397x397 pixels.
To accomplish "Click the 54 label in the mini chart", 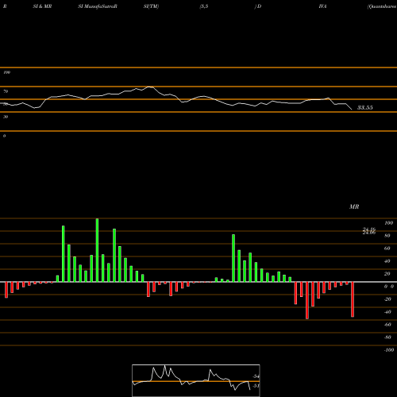I will (x=256, y=376).
